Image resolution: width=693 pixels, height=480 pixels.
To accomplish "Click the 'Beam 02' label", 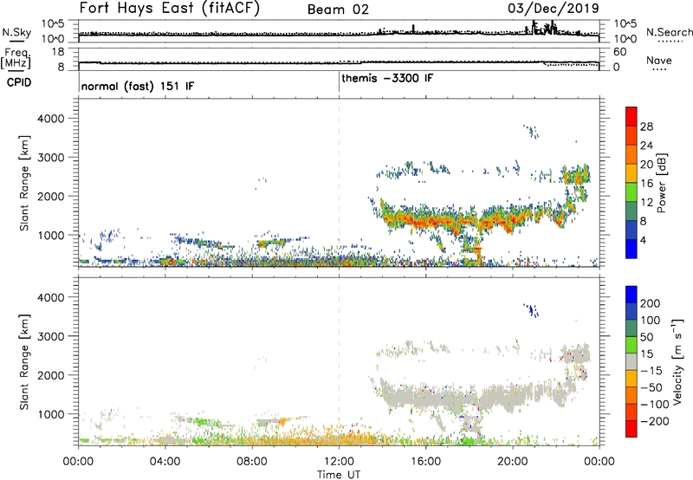I will point(338,10).
